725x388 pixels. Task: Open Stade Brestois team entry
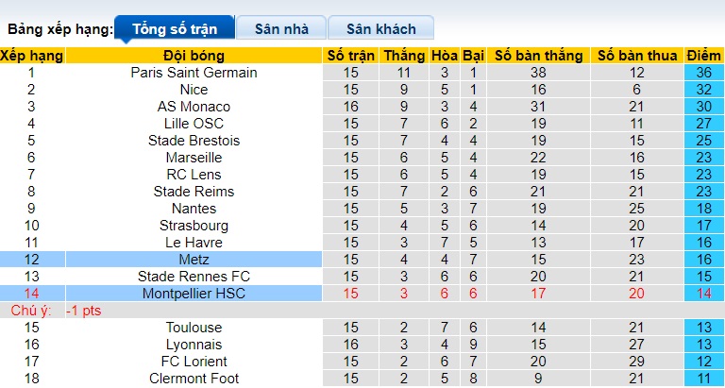pos(194,141)
